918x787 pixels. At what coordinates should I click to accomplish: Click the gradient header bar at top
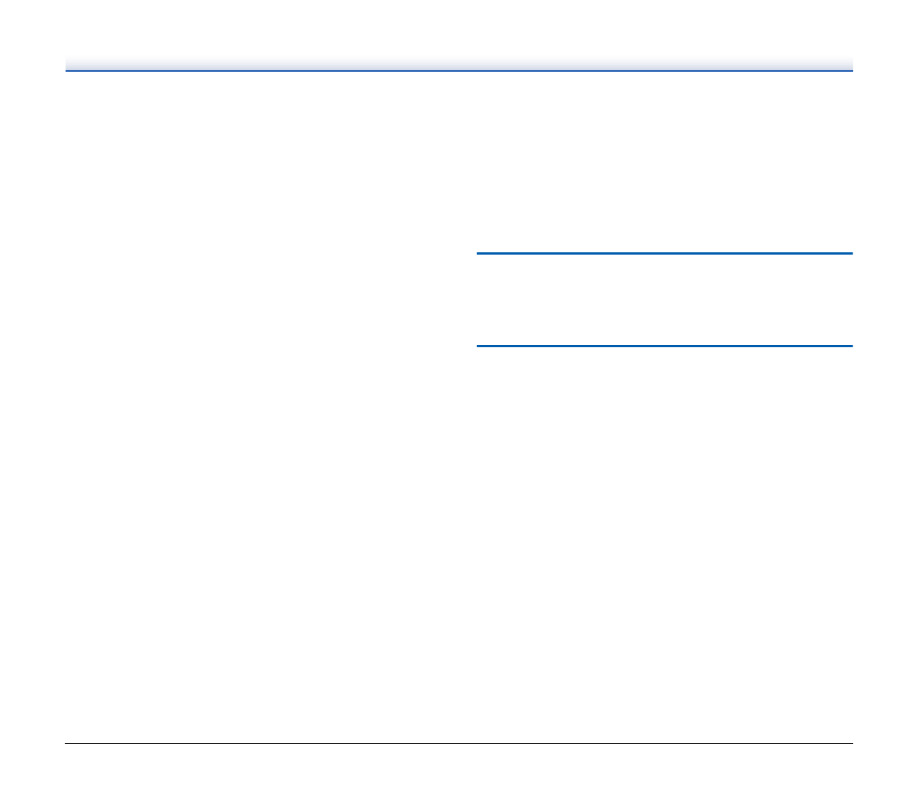pyautogui.click(x=459, y=64)
